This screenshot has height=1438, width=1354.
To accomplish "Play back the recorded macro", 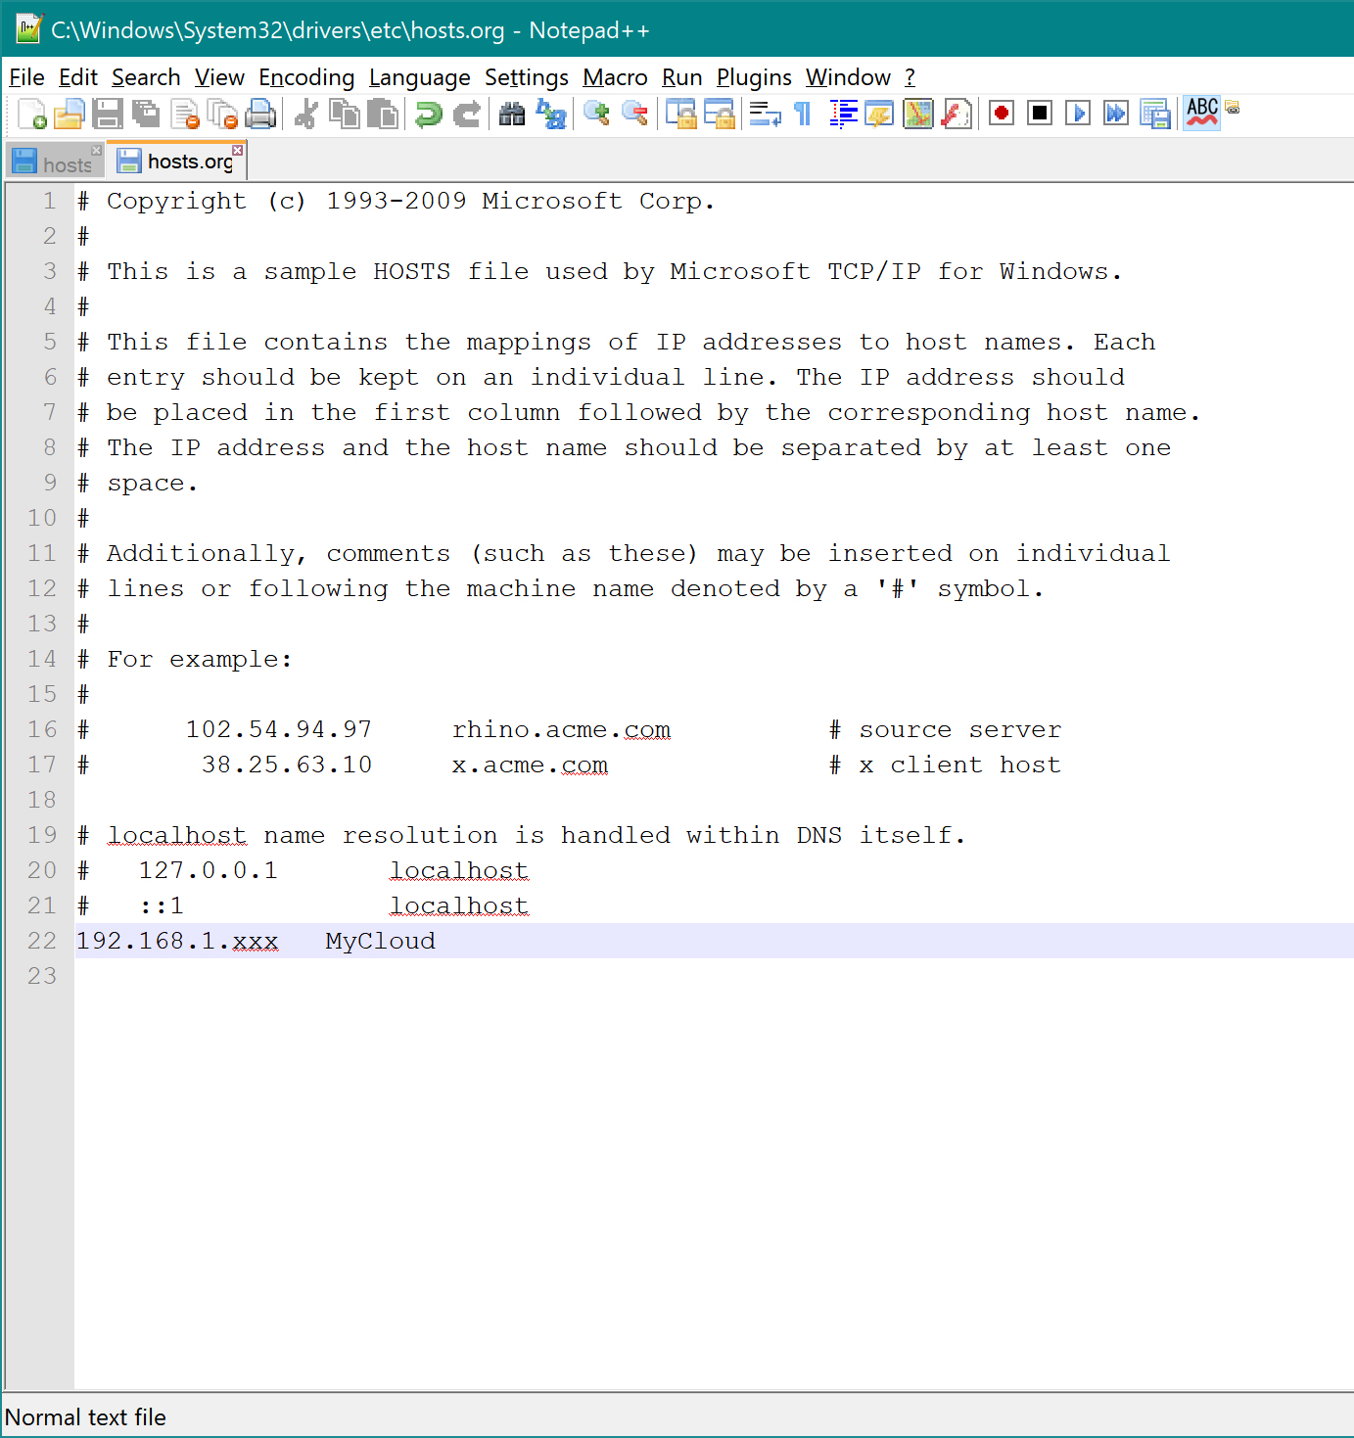I will coord(1078,114).
